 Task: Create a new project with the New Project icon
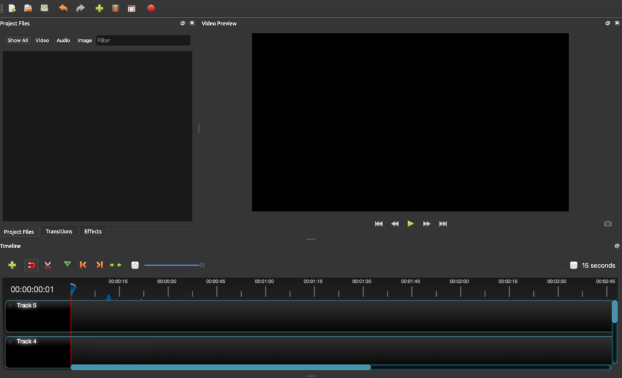click(12, 8)
